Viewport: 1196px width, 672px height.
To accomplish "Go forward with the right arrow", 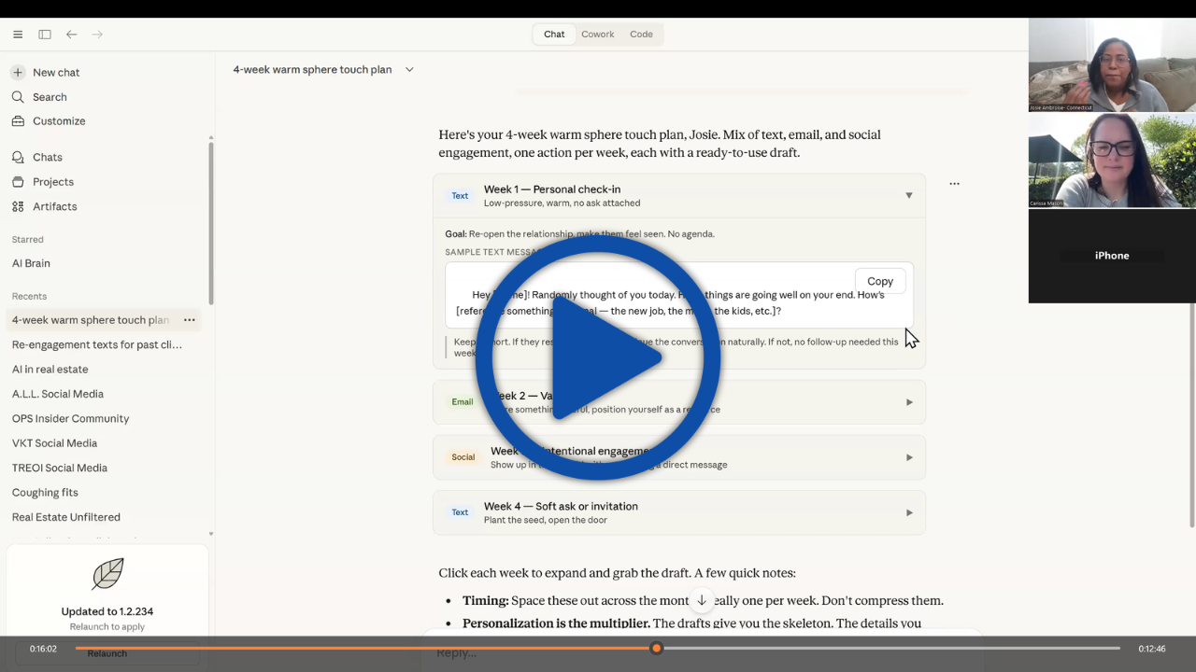I will [x=97, y=35].
